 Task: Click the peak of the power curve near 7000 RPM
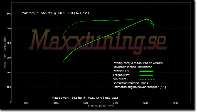(x=147, y=19)
